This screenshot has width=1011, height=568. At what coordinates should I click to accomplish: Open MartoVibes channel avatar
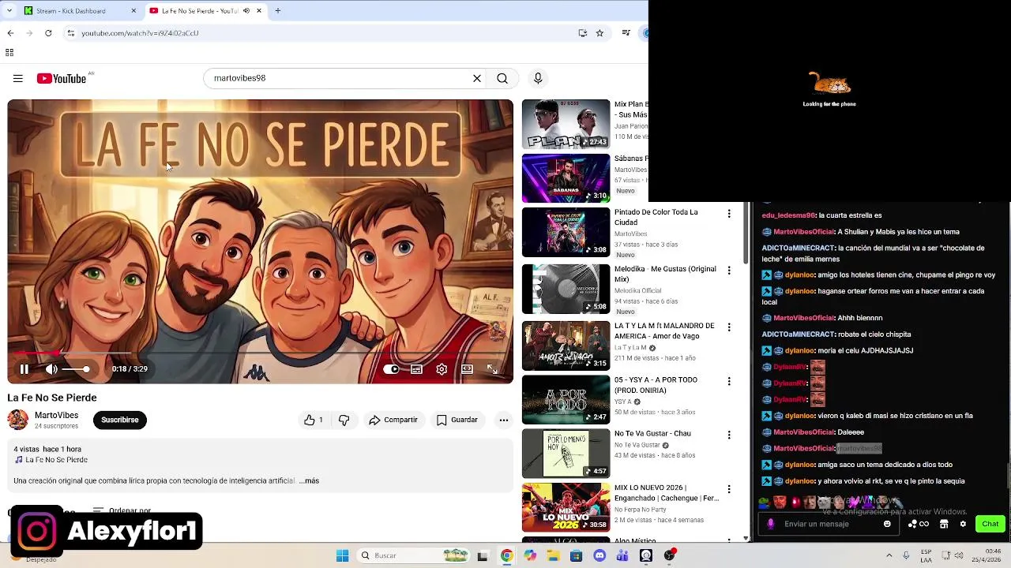click(18, 420)
